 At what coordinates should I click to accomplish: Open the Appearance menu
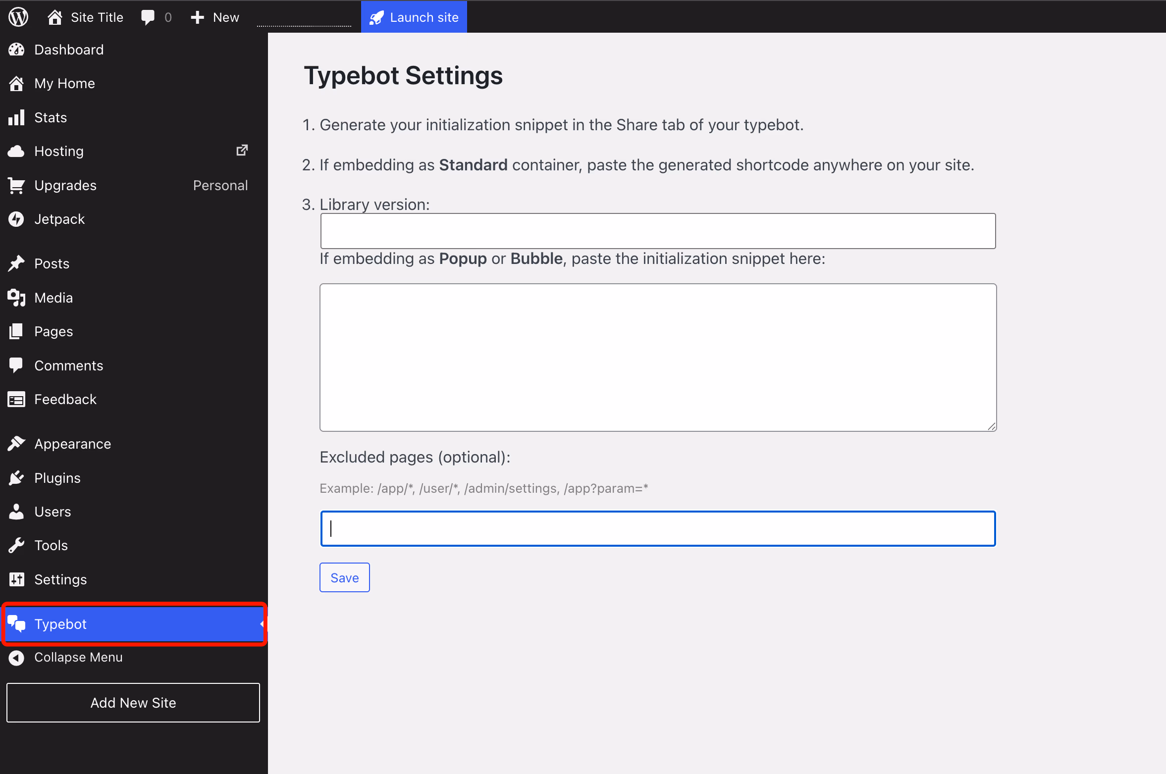(72, 444)
